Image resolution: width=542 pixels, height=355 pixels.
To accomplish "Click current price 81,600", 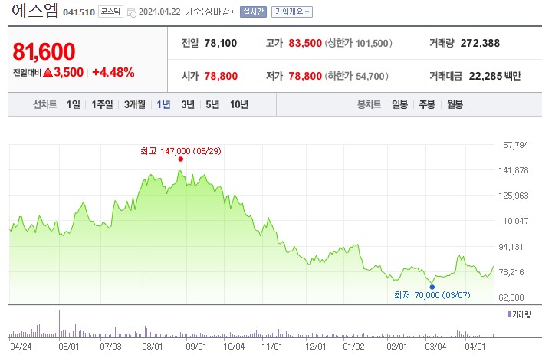I will (x=44, y=51).
